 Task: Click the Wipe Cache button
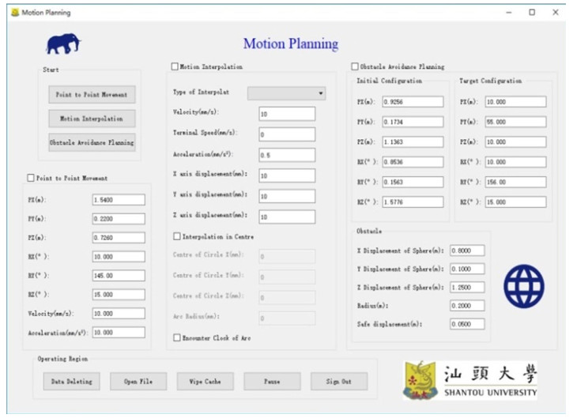(x=206, y=382)
